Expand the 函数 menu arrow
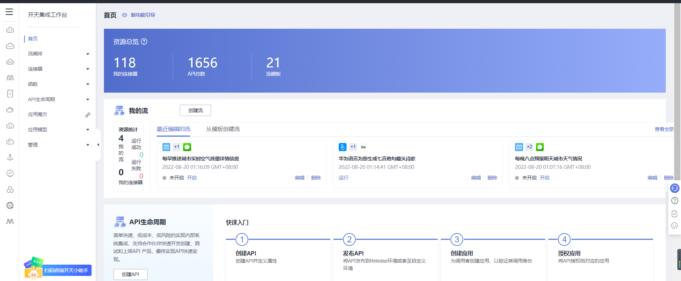The height and width of the screenshot is (281, 681). pyautogui.click(x=88, y=84)
